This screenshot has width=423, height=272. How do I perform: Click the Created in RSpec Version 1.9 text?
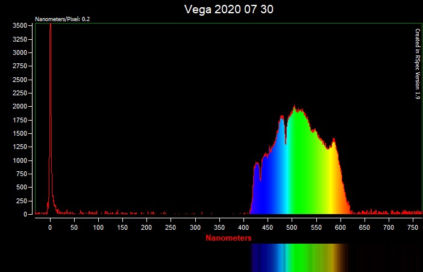pos(417,63)
